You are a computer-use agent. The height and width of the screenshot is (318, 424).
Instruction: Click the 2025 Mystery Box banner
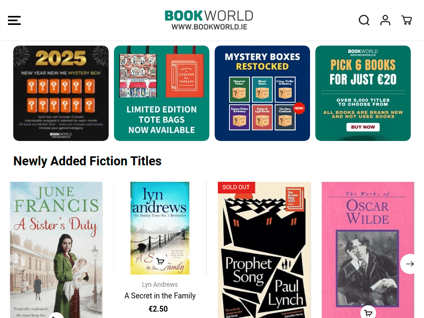coord(61,93)
